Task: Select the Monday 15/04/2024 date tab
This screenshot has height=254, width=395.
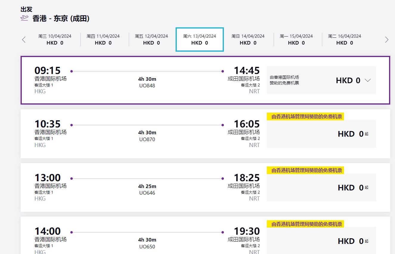Action: click(296, 40)
